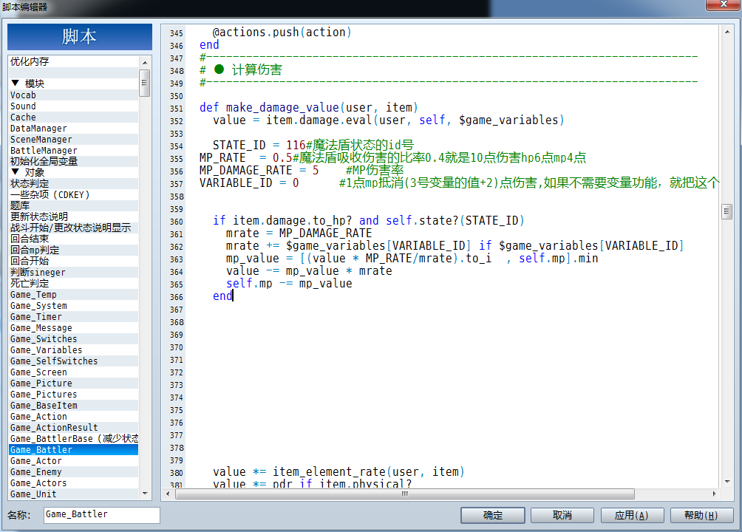Open the Game_Temp script
The image size is (742, 532).
[74, 294]
